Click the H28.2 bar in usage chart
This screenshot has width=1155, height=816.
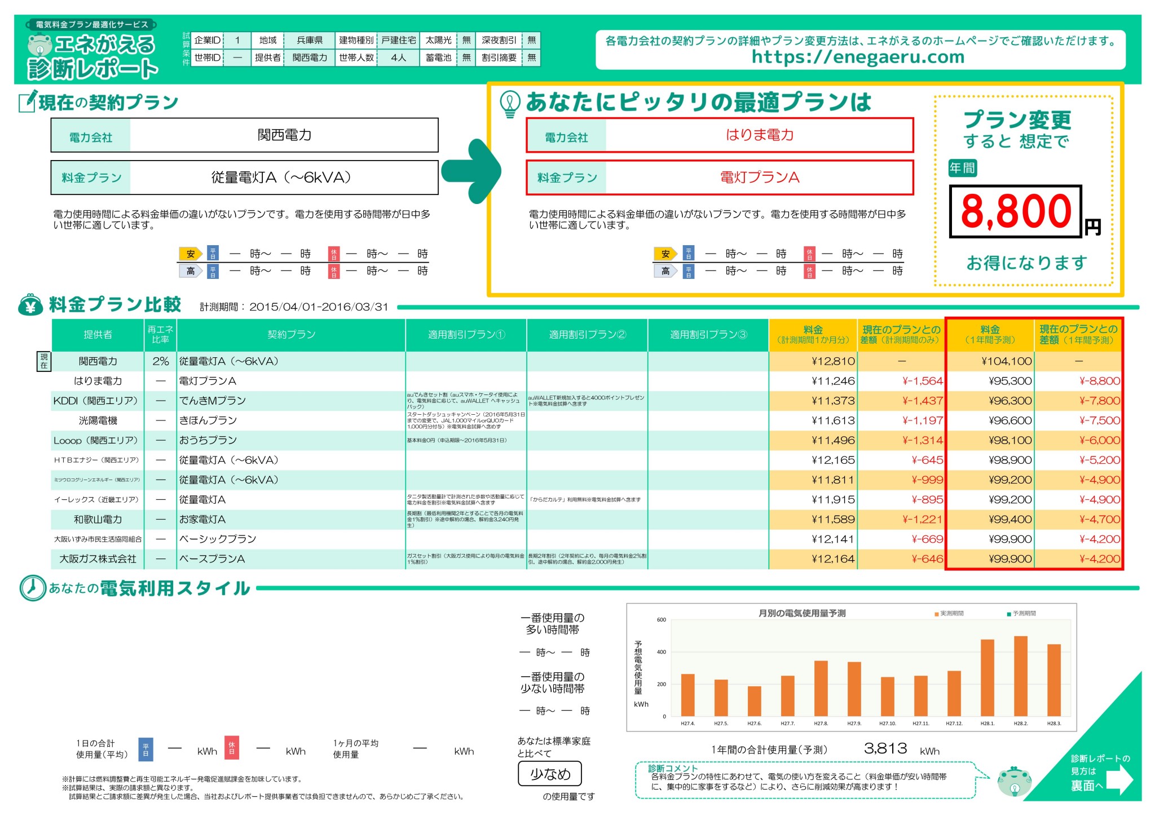1021,676
